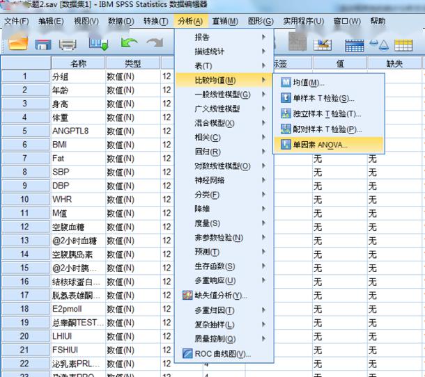Click the recall dialog icon in the toolbar
This screenshot has width=425, height=377.
[100, 45]
